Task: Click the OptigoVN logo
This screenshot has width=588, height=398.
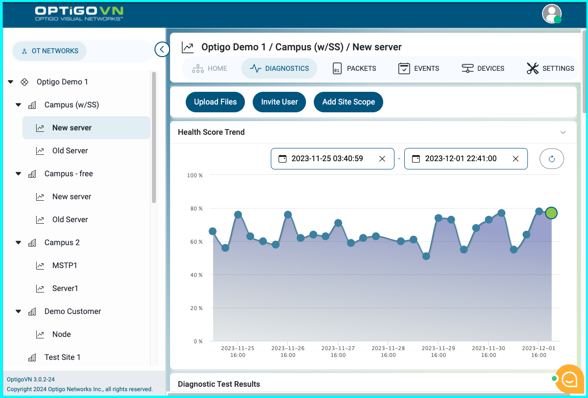Action: point(79,13)
